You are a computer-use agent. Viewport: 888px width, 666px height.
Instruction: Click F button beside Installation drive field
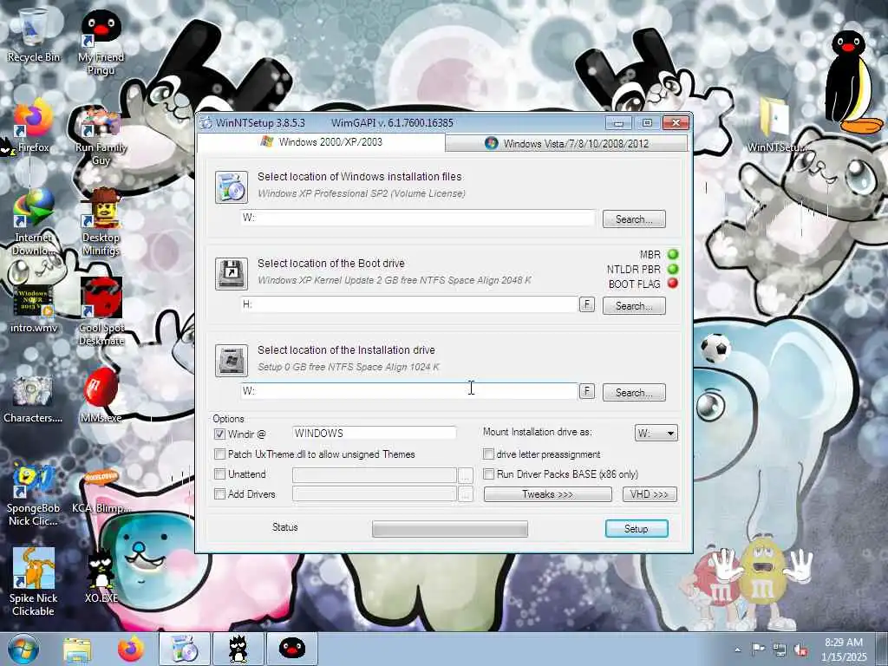[x=587, y=391]
